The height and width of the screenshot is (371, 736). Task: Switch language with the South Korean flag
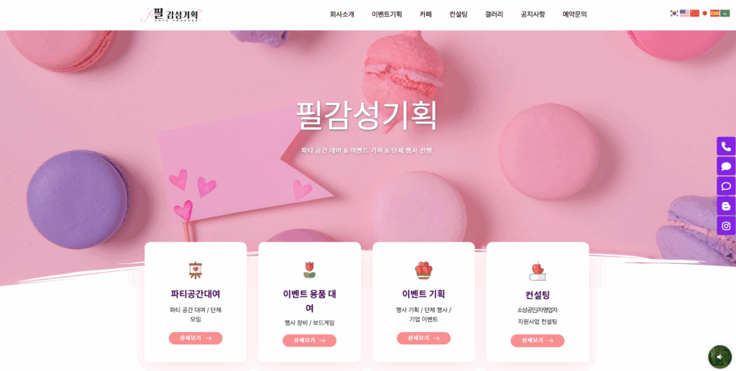coord(674,14)
